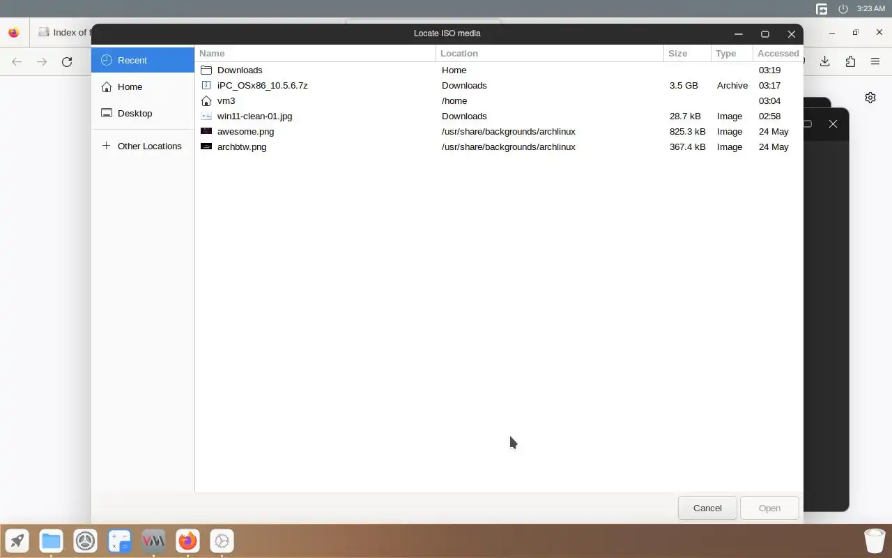Select the archbtw.png file
This screenshot has width=892, height=558.
tap(499, 146)
